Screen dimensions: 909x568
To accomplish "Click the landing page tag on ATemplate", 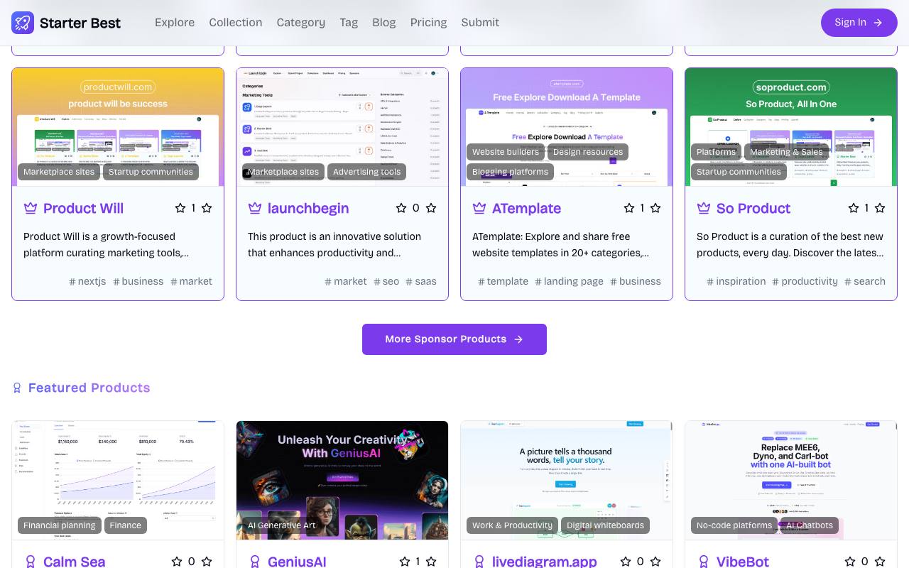I will click(569, 281).
